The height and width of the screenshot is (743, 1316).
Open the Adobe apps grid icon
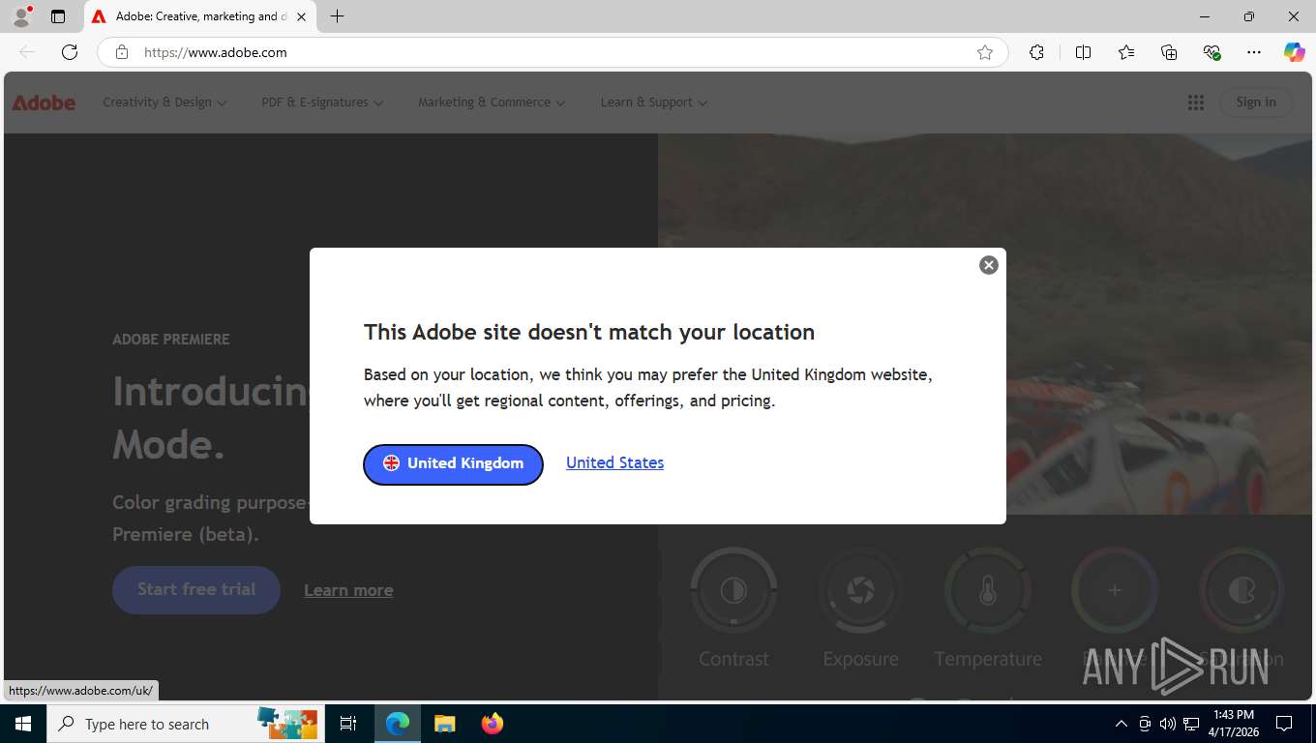pos(1196,103)
